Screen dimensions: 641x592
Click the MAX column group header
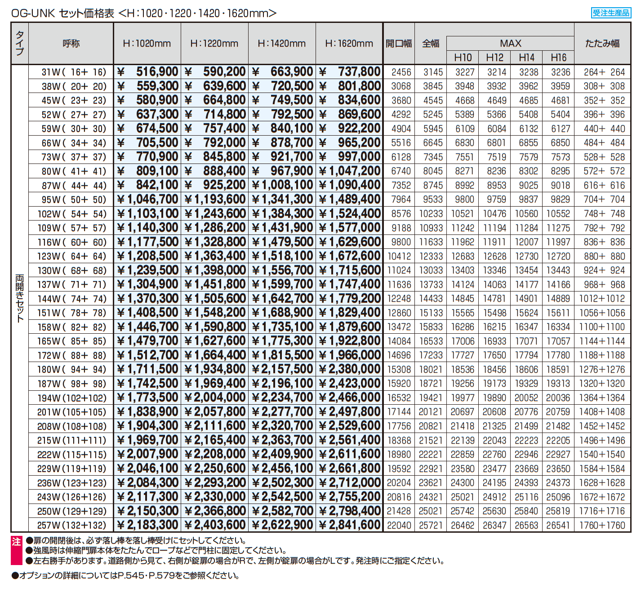click(510, 44)
